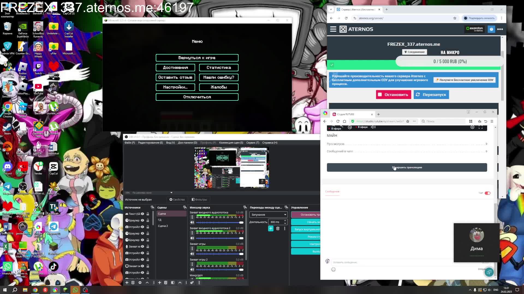Open the Aternos hamburger menu

point(333,29)
